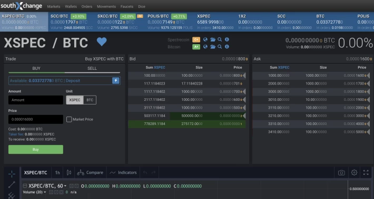Click the Bitcoin A+ rating badge
374x199 pixels.
coord(196,47)
